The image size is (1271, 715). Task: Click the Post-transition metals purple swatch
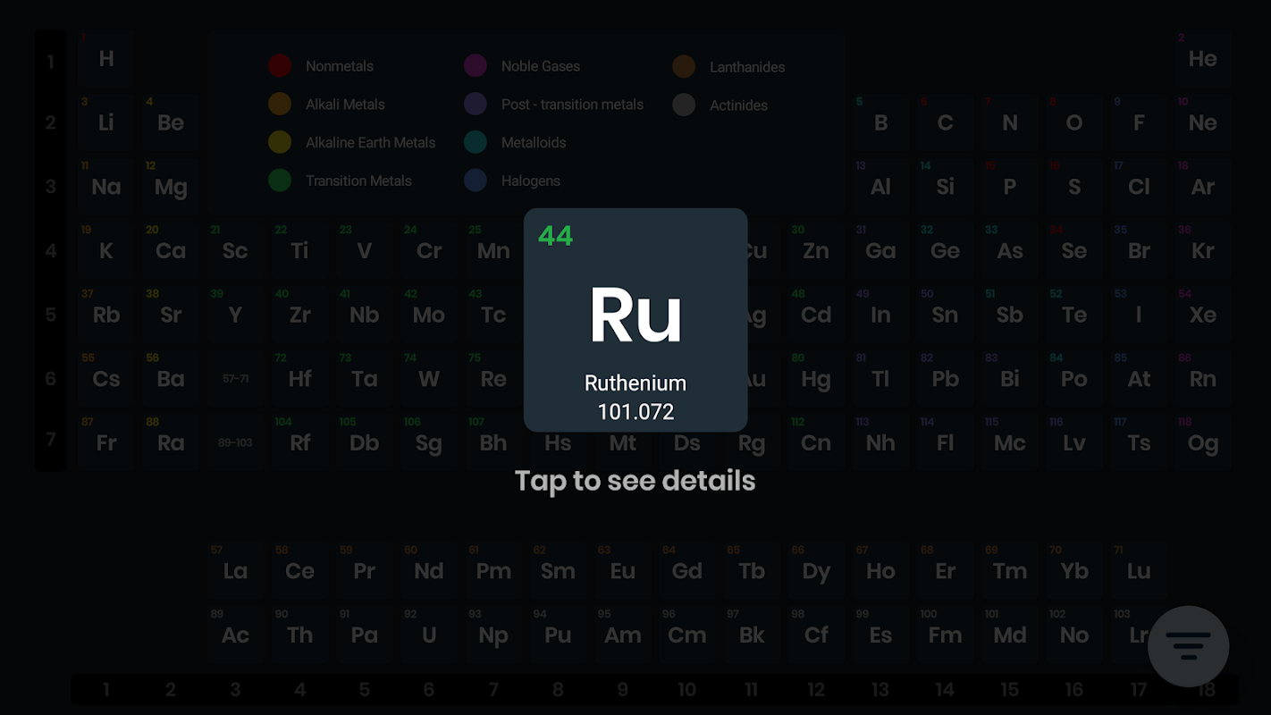click(x=476, y=104)
